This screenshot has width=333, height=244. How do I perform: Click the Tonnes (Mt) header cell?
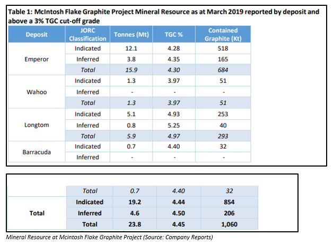click(132, 34)
